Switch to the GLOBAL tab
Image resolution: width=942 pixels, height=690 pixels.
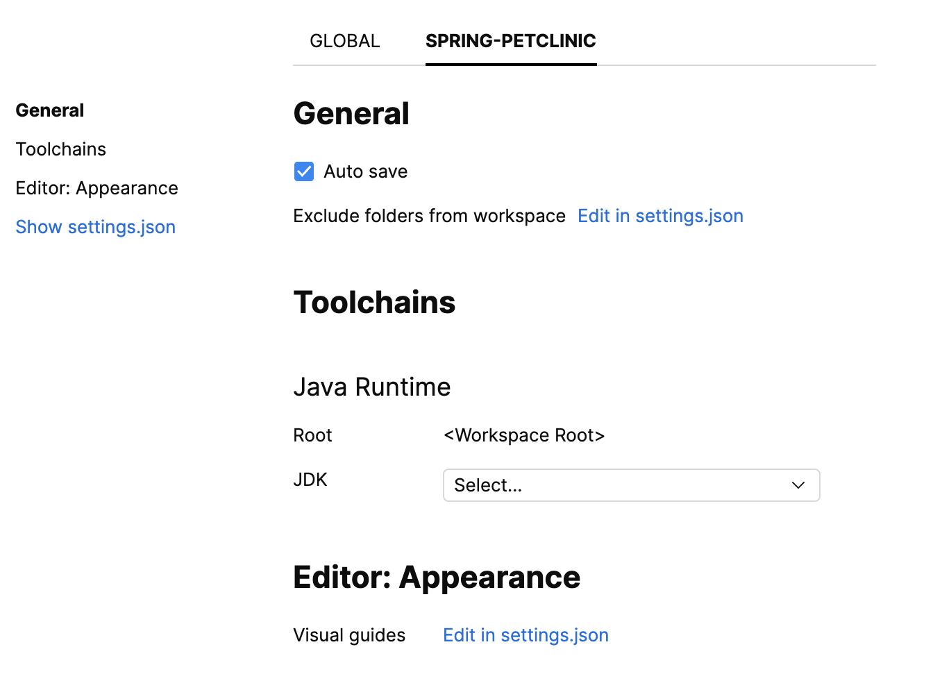click(x=344, y=41)
